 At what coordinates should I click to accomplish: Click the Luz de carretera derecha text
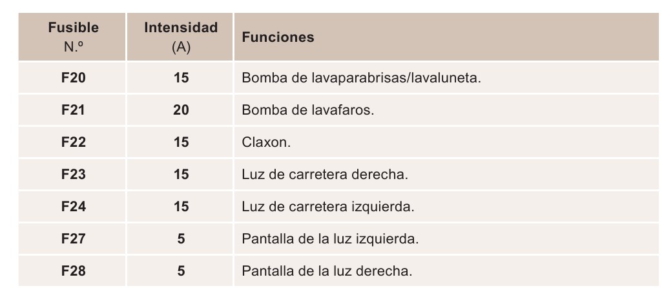pyautogui.click(x=325, y=174)
